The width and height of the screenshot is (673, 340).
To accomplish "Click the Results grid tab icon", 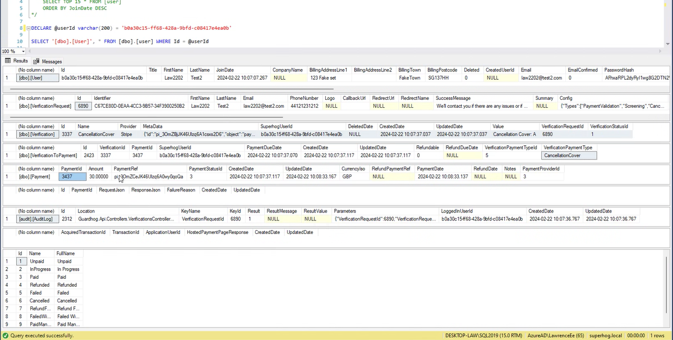I will coord(8,61).
